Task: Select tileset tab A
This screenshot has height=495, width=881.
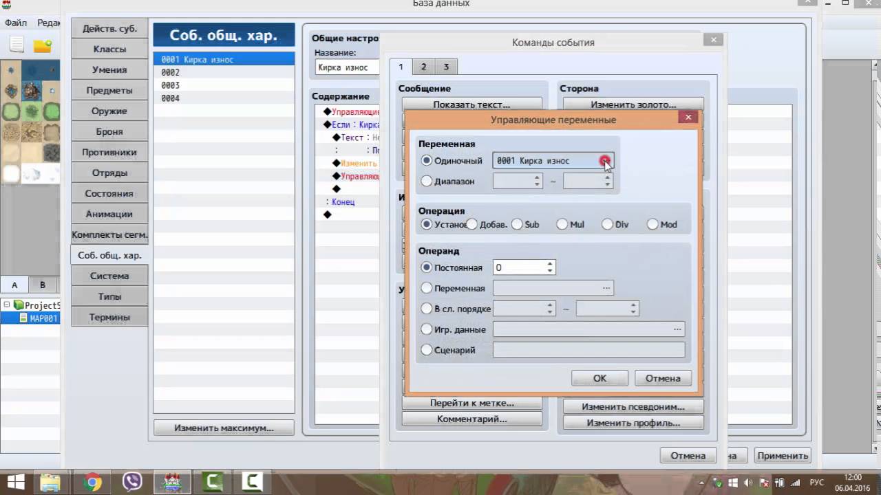Action: click(x=14, y=285)
